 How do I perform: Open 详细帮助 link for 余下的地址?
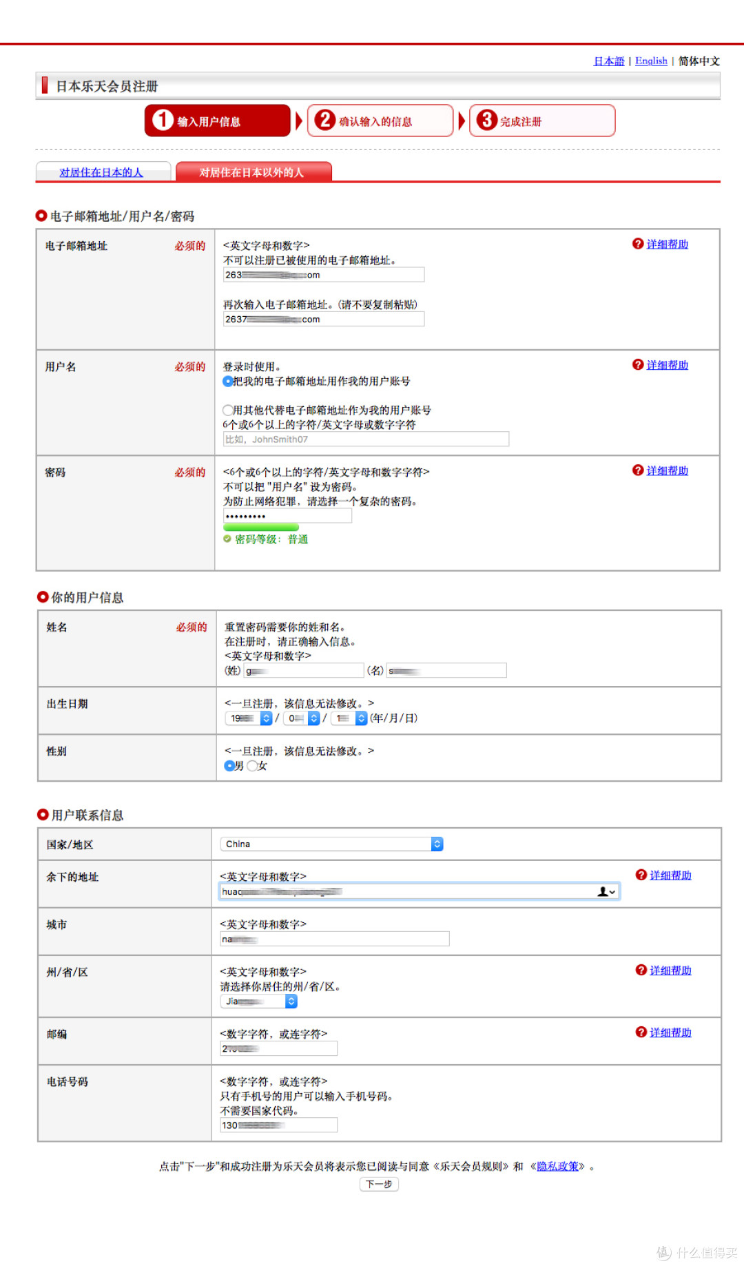pyautogui.click(x=670, y=875)
